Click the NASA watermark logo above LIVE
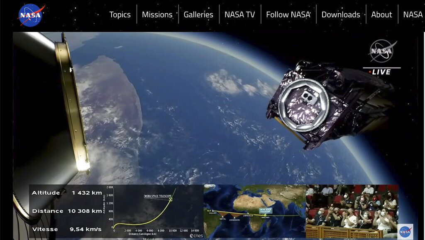The width and height of the screenshot is (425, 240). click(x=382, y=51)
